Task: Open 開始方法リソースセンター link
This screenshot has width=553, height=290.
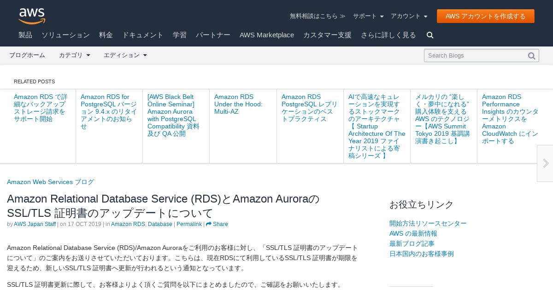Action: coord(428,223)
